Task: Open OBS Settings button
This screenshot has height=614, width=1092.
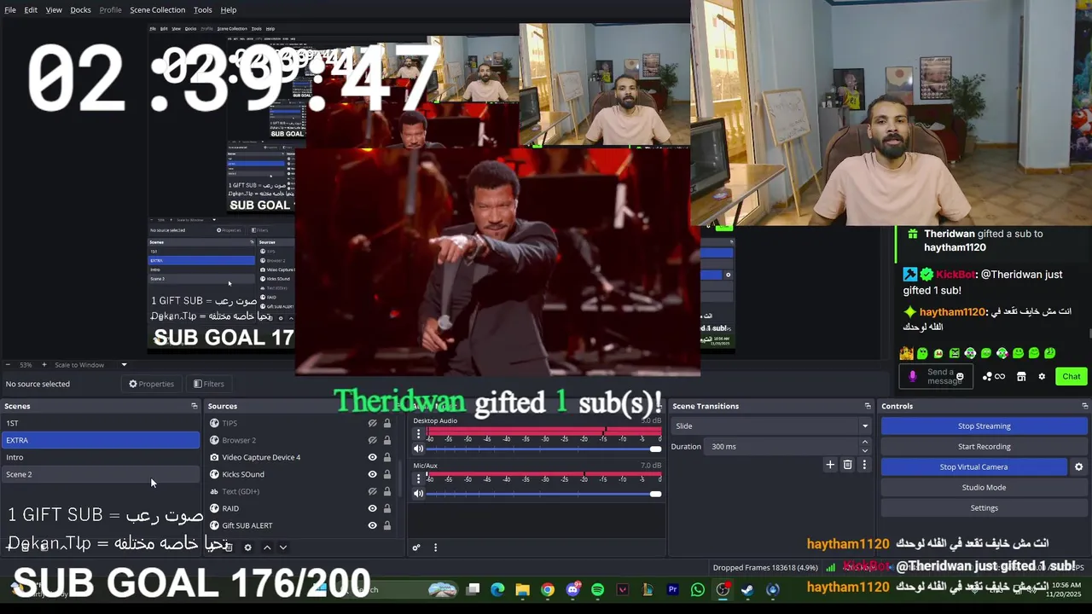Action: click(984, 507)
